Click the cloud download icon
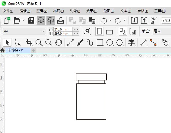Viewport: 171px width, 133px height. pos(41,20)
